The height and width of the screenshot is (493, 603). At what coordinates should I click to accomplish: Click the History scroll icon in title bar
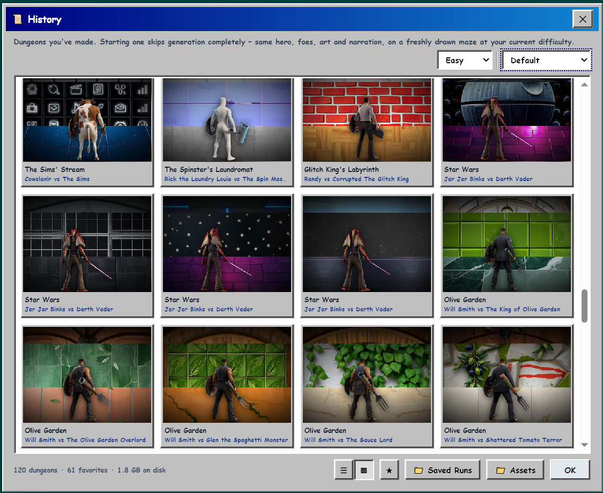pyautogui.click(x=17, y=19)
